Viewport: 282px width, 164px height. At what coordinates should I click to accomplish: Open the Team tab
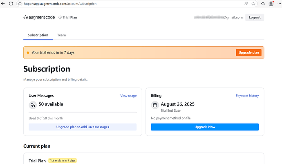[x=61, y=35]
